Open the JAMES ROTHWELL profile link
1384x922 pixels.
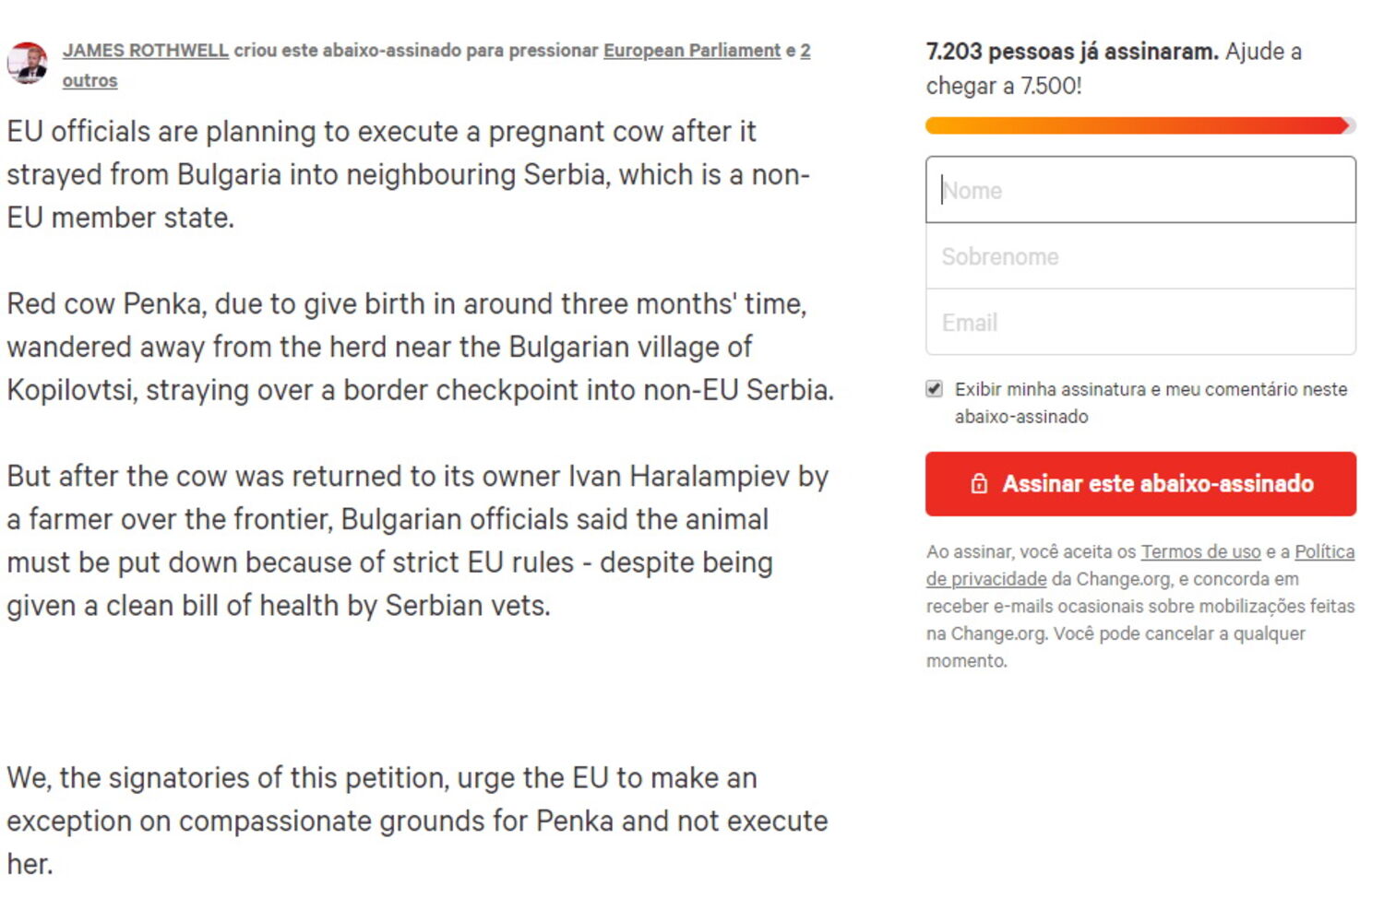click(145, 51)
